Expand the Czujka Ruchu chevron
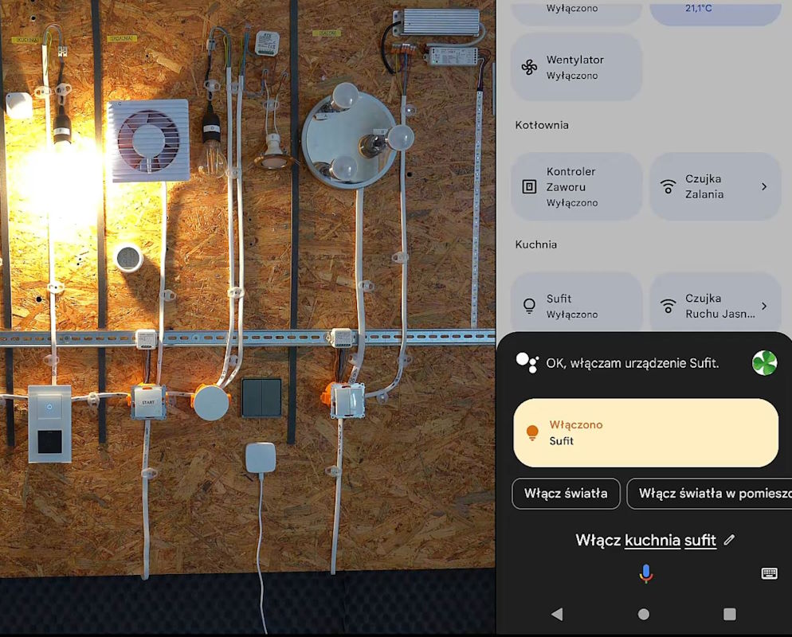This screenshot has width=792, height=637. [x=764, y=306]
